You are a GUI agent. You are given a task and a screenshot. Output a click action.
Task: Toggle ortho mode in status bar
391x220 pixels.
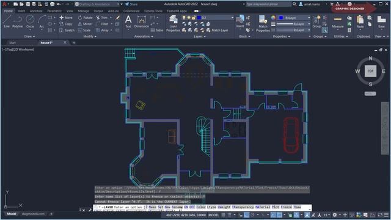246,215
